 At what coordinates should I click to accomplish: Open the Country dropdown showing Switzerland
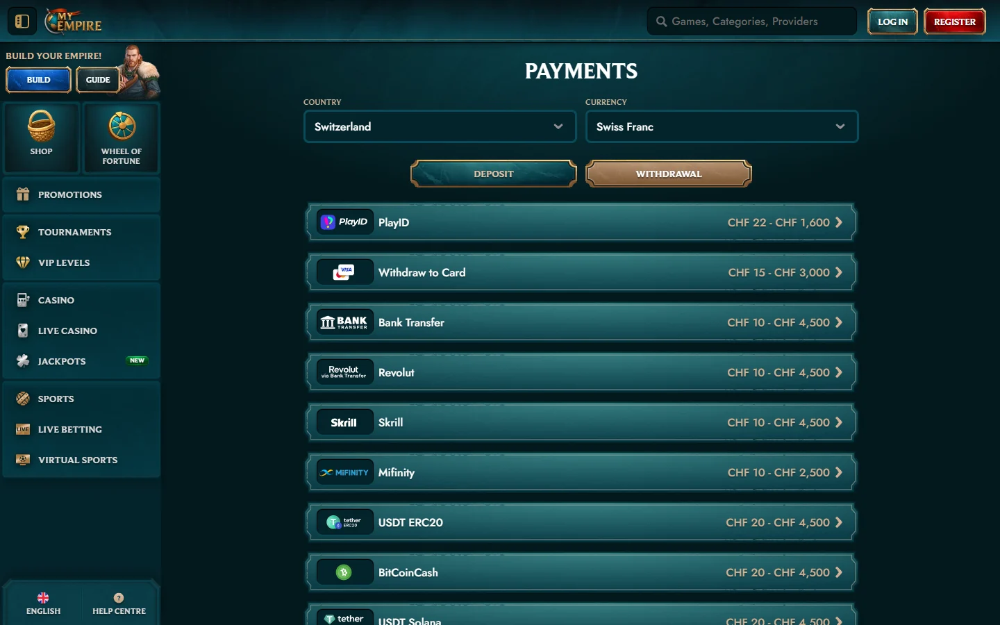(x=440, y=126)
